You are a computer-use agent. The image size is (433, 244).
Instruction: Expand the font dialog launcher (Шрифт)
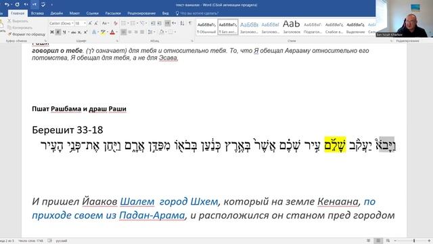click(117, 41)
